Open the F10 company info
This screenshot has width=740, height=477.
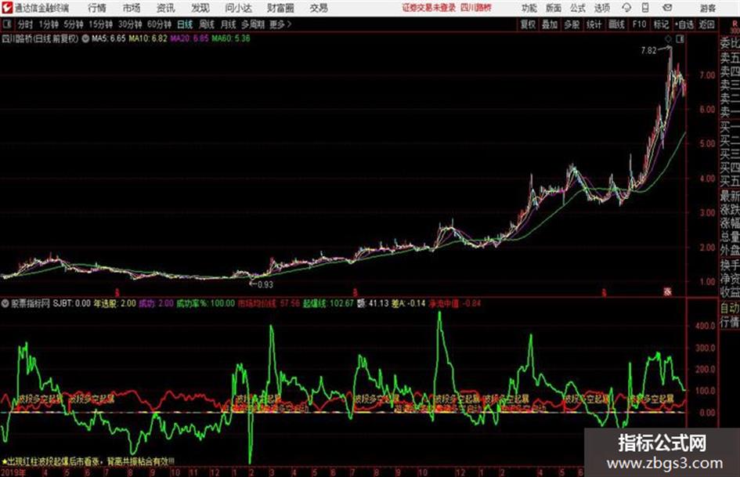pyautogui.click(x=639, y=24)
